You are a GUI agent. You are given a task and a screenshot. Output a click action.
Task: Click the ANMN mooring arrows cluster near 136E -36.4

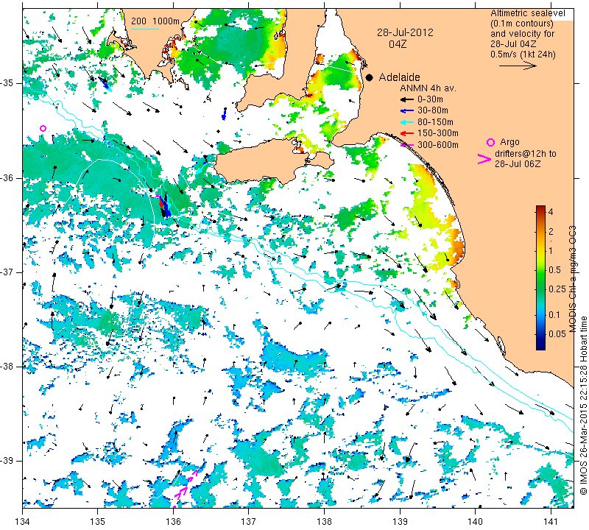tap(163, 206)
